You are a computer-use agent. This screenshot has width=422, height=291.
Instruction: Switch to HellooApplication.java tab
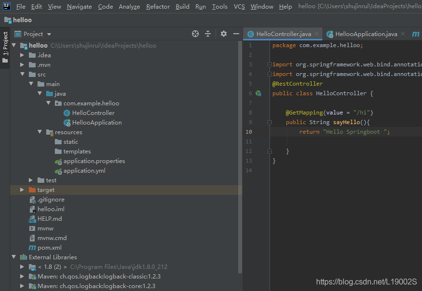[366, 34]
